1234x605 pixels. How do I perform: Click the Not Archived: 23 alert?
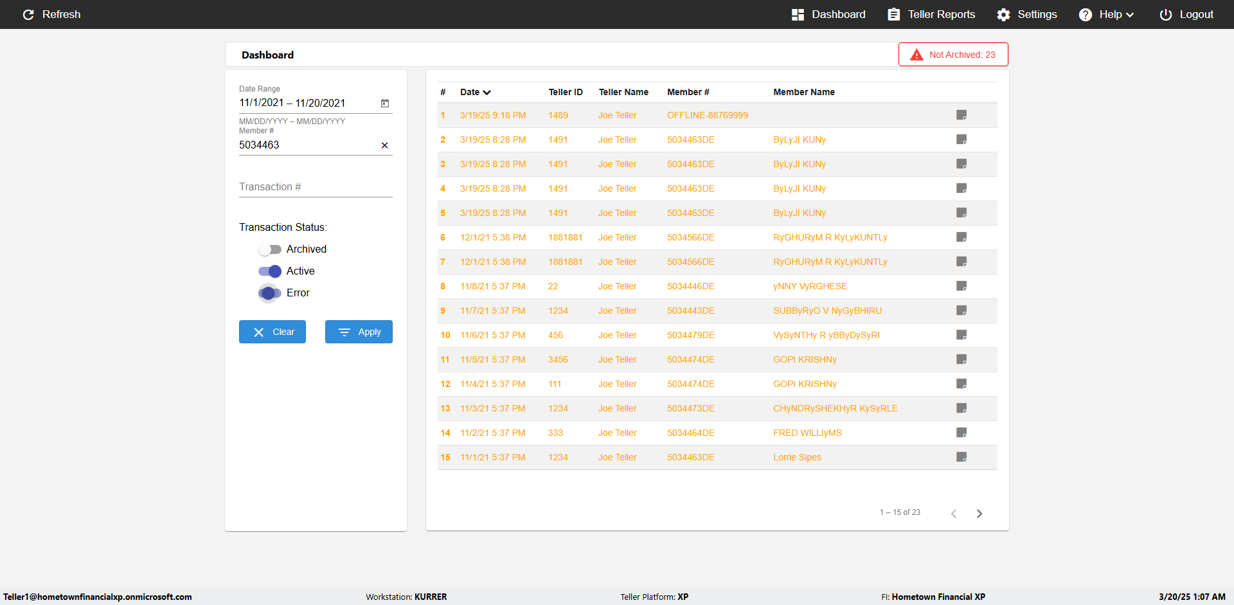[953, 55]
